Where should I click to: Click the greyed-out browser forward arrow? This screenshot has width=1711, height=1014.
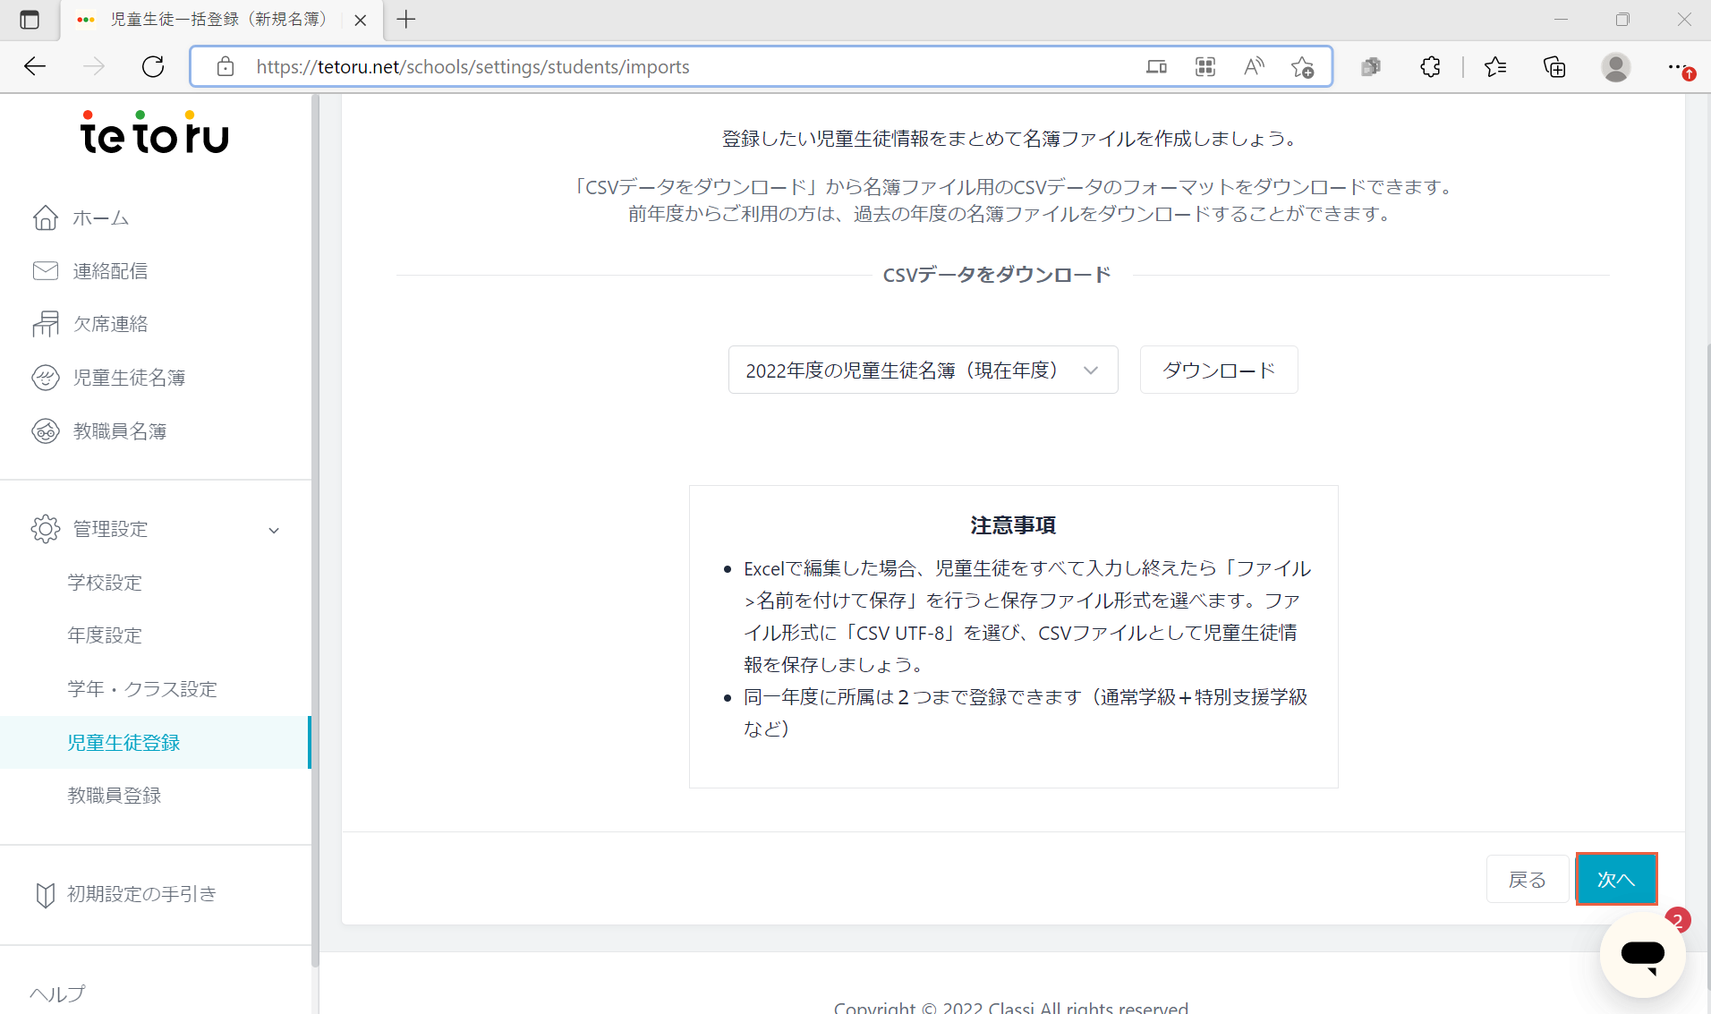(94, 66)
